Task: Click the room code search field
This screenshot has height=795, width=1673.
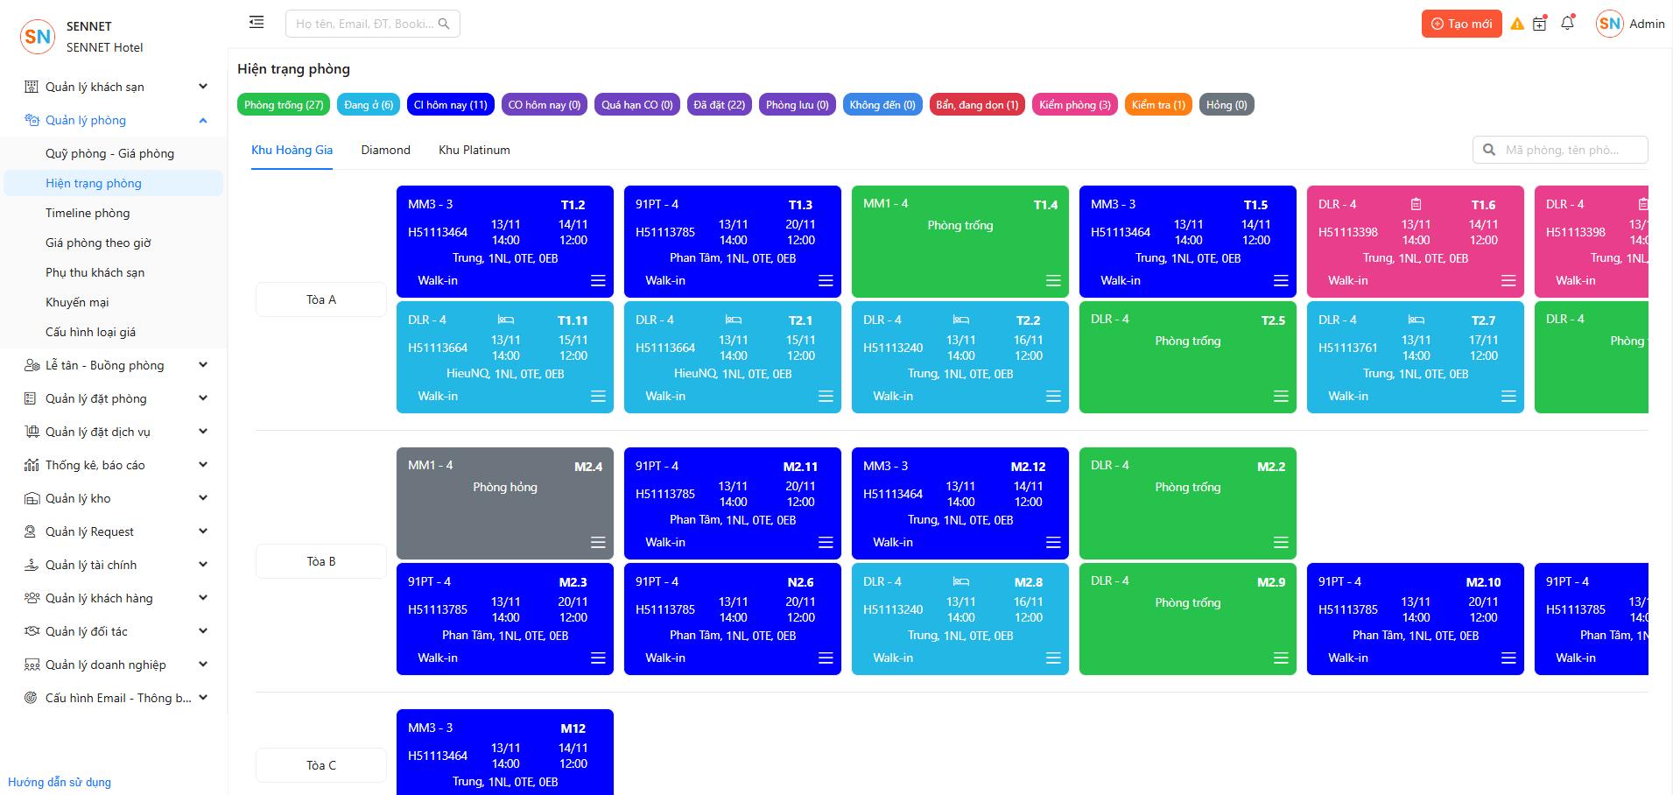Action: pyautogui.click(x=1571, y=150)
